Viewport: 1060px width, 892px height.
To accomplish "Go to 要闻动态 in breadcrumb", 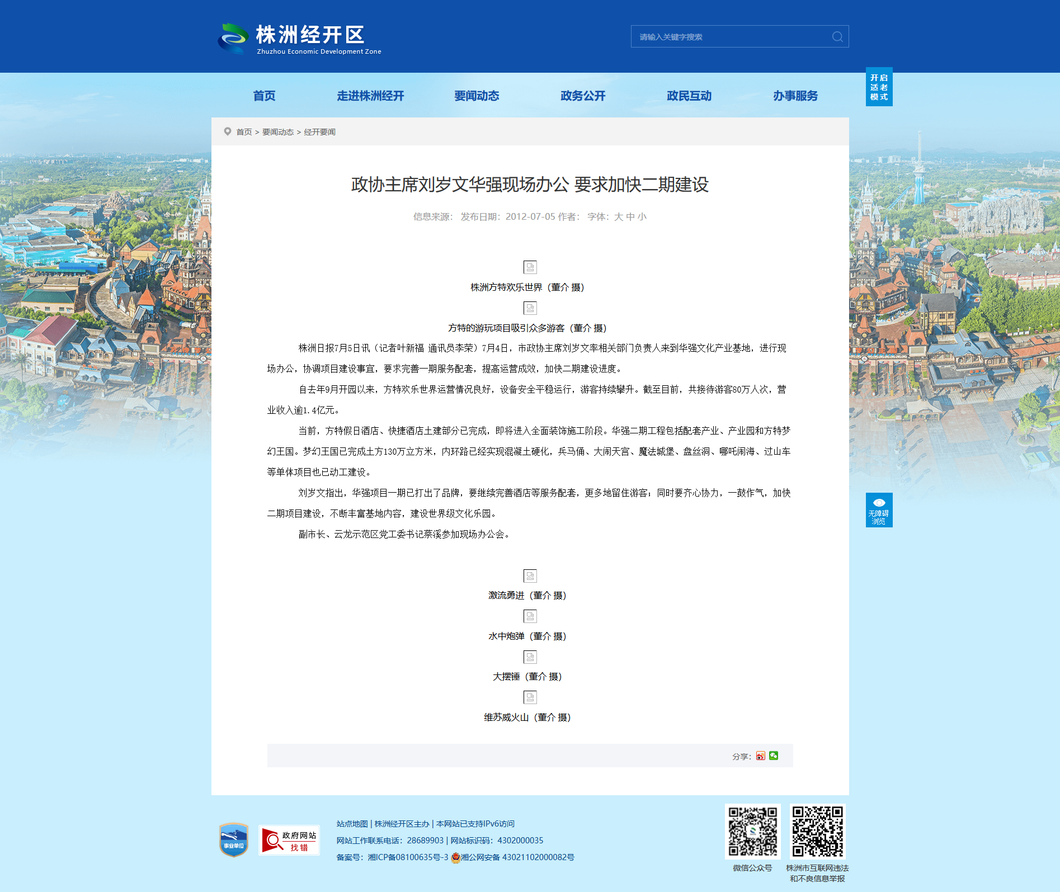I will (278, 132).
